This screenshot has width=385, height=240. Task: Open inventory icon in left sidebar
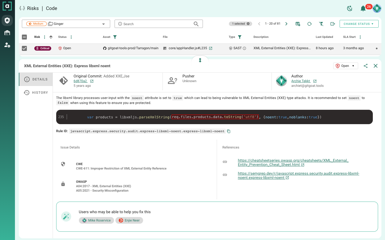(7, 33)
